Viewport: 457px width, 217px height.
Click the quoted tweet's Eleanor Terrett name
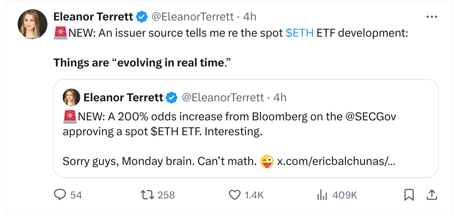click(x=123, y=98)
